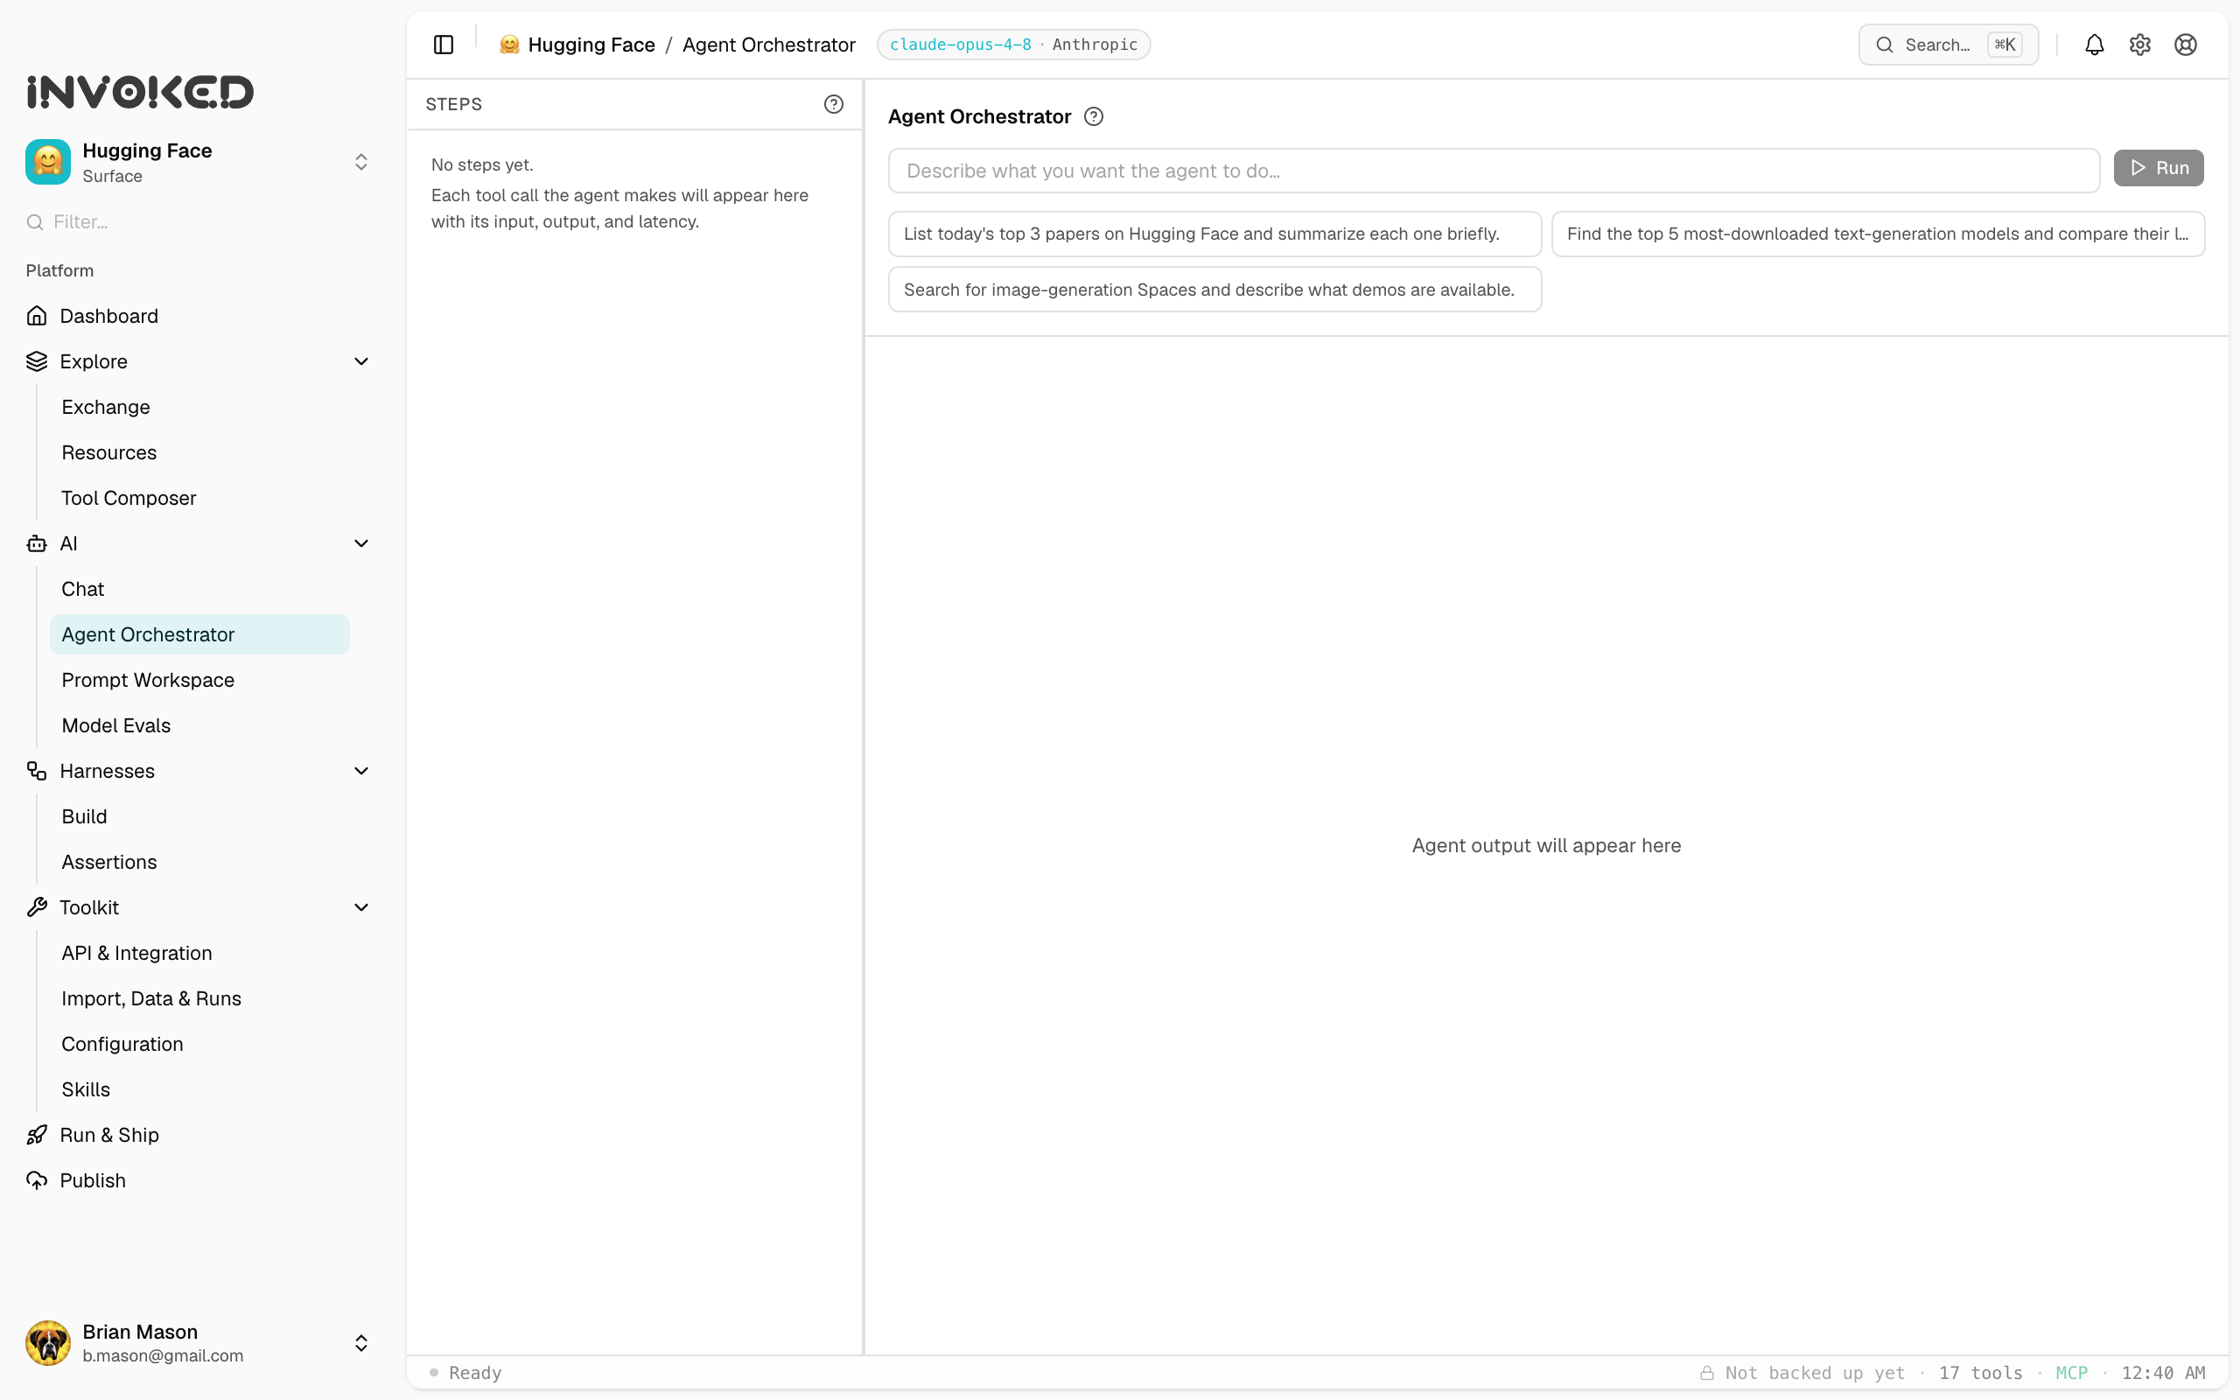Click the search magnifier icon in top bar
The height and width of the screenshot is (1400, 2240).
pos(1885,45)
